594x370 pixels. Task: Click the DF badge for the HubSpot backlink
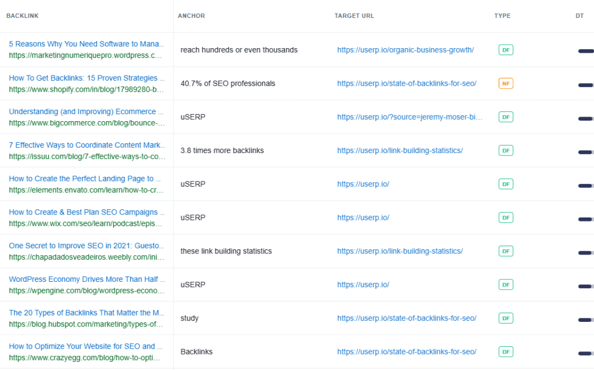[x=506, y=318]
